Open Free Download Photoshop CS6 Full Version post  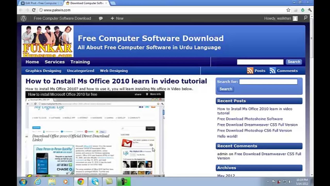[255, 130]
